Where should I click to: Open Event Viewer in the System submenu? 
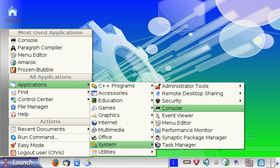[199, 115]
